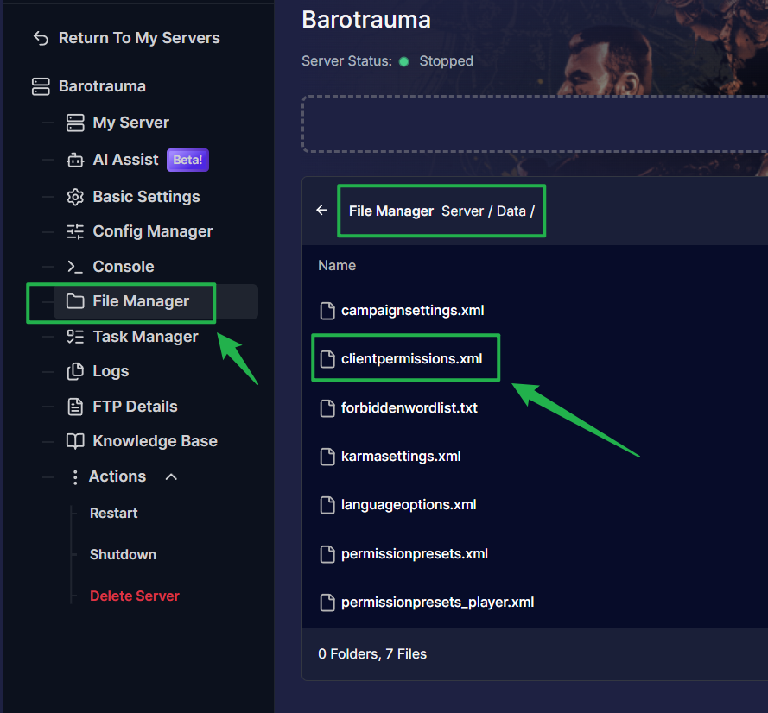Go to My Server page

(130, 123)
